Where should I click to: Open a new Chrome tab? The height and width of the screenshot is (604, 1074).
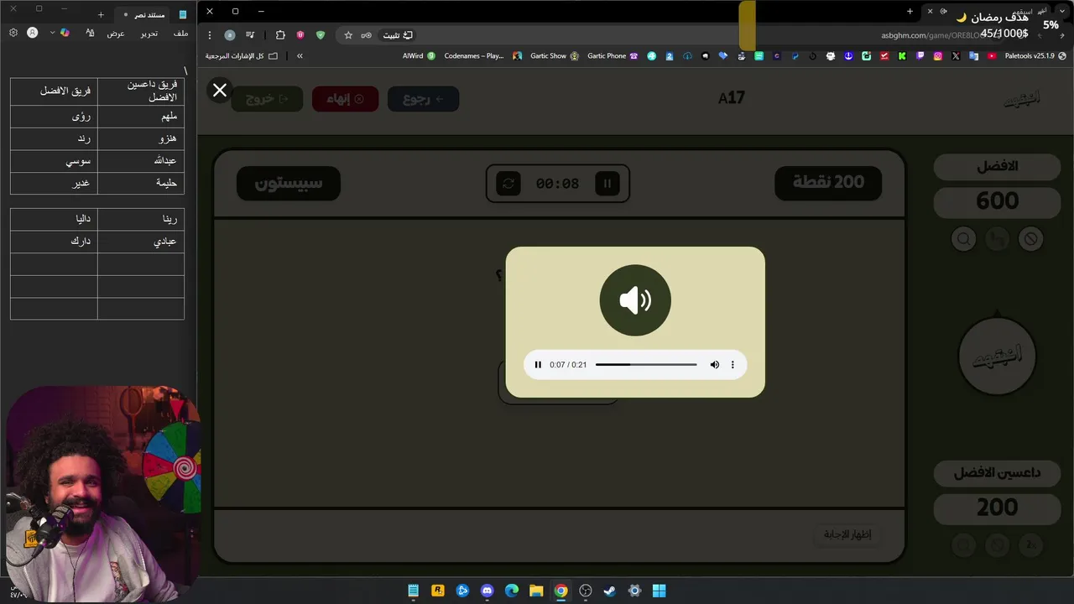[910, 12]
